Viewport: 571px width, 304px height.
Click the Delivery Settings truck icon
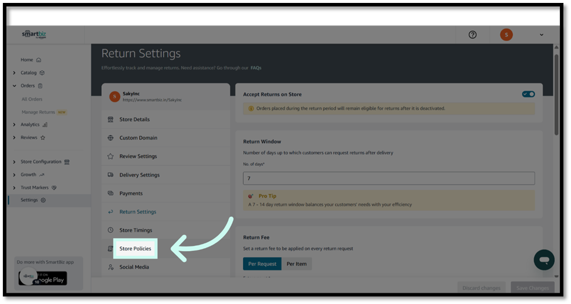[x=111, y=175]
